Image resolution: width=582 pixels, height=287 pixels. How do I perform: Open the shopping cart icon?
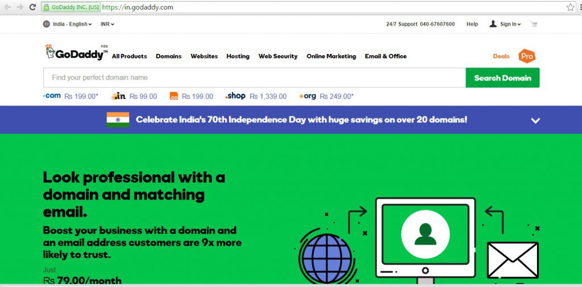click(x=534, y=24)
